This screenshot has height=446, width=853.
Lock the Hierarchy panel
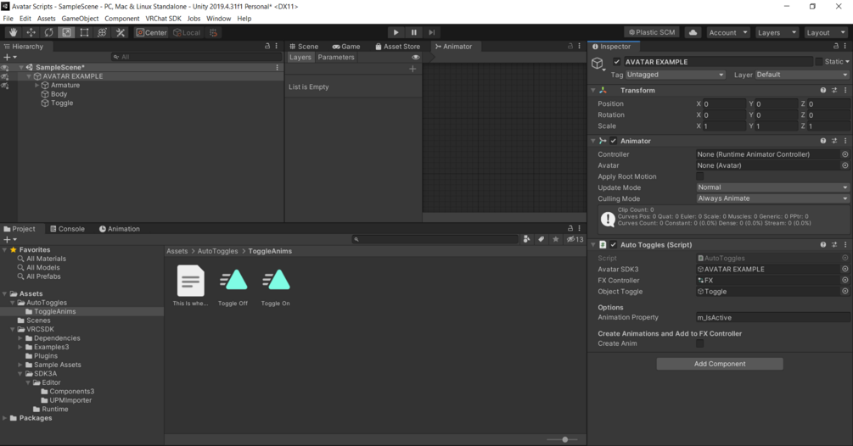tap(267, 46)
